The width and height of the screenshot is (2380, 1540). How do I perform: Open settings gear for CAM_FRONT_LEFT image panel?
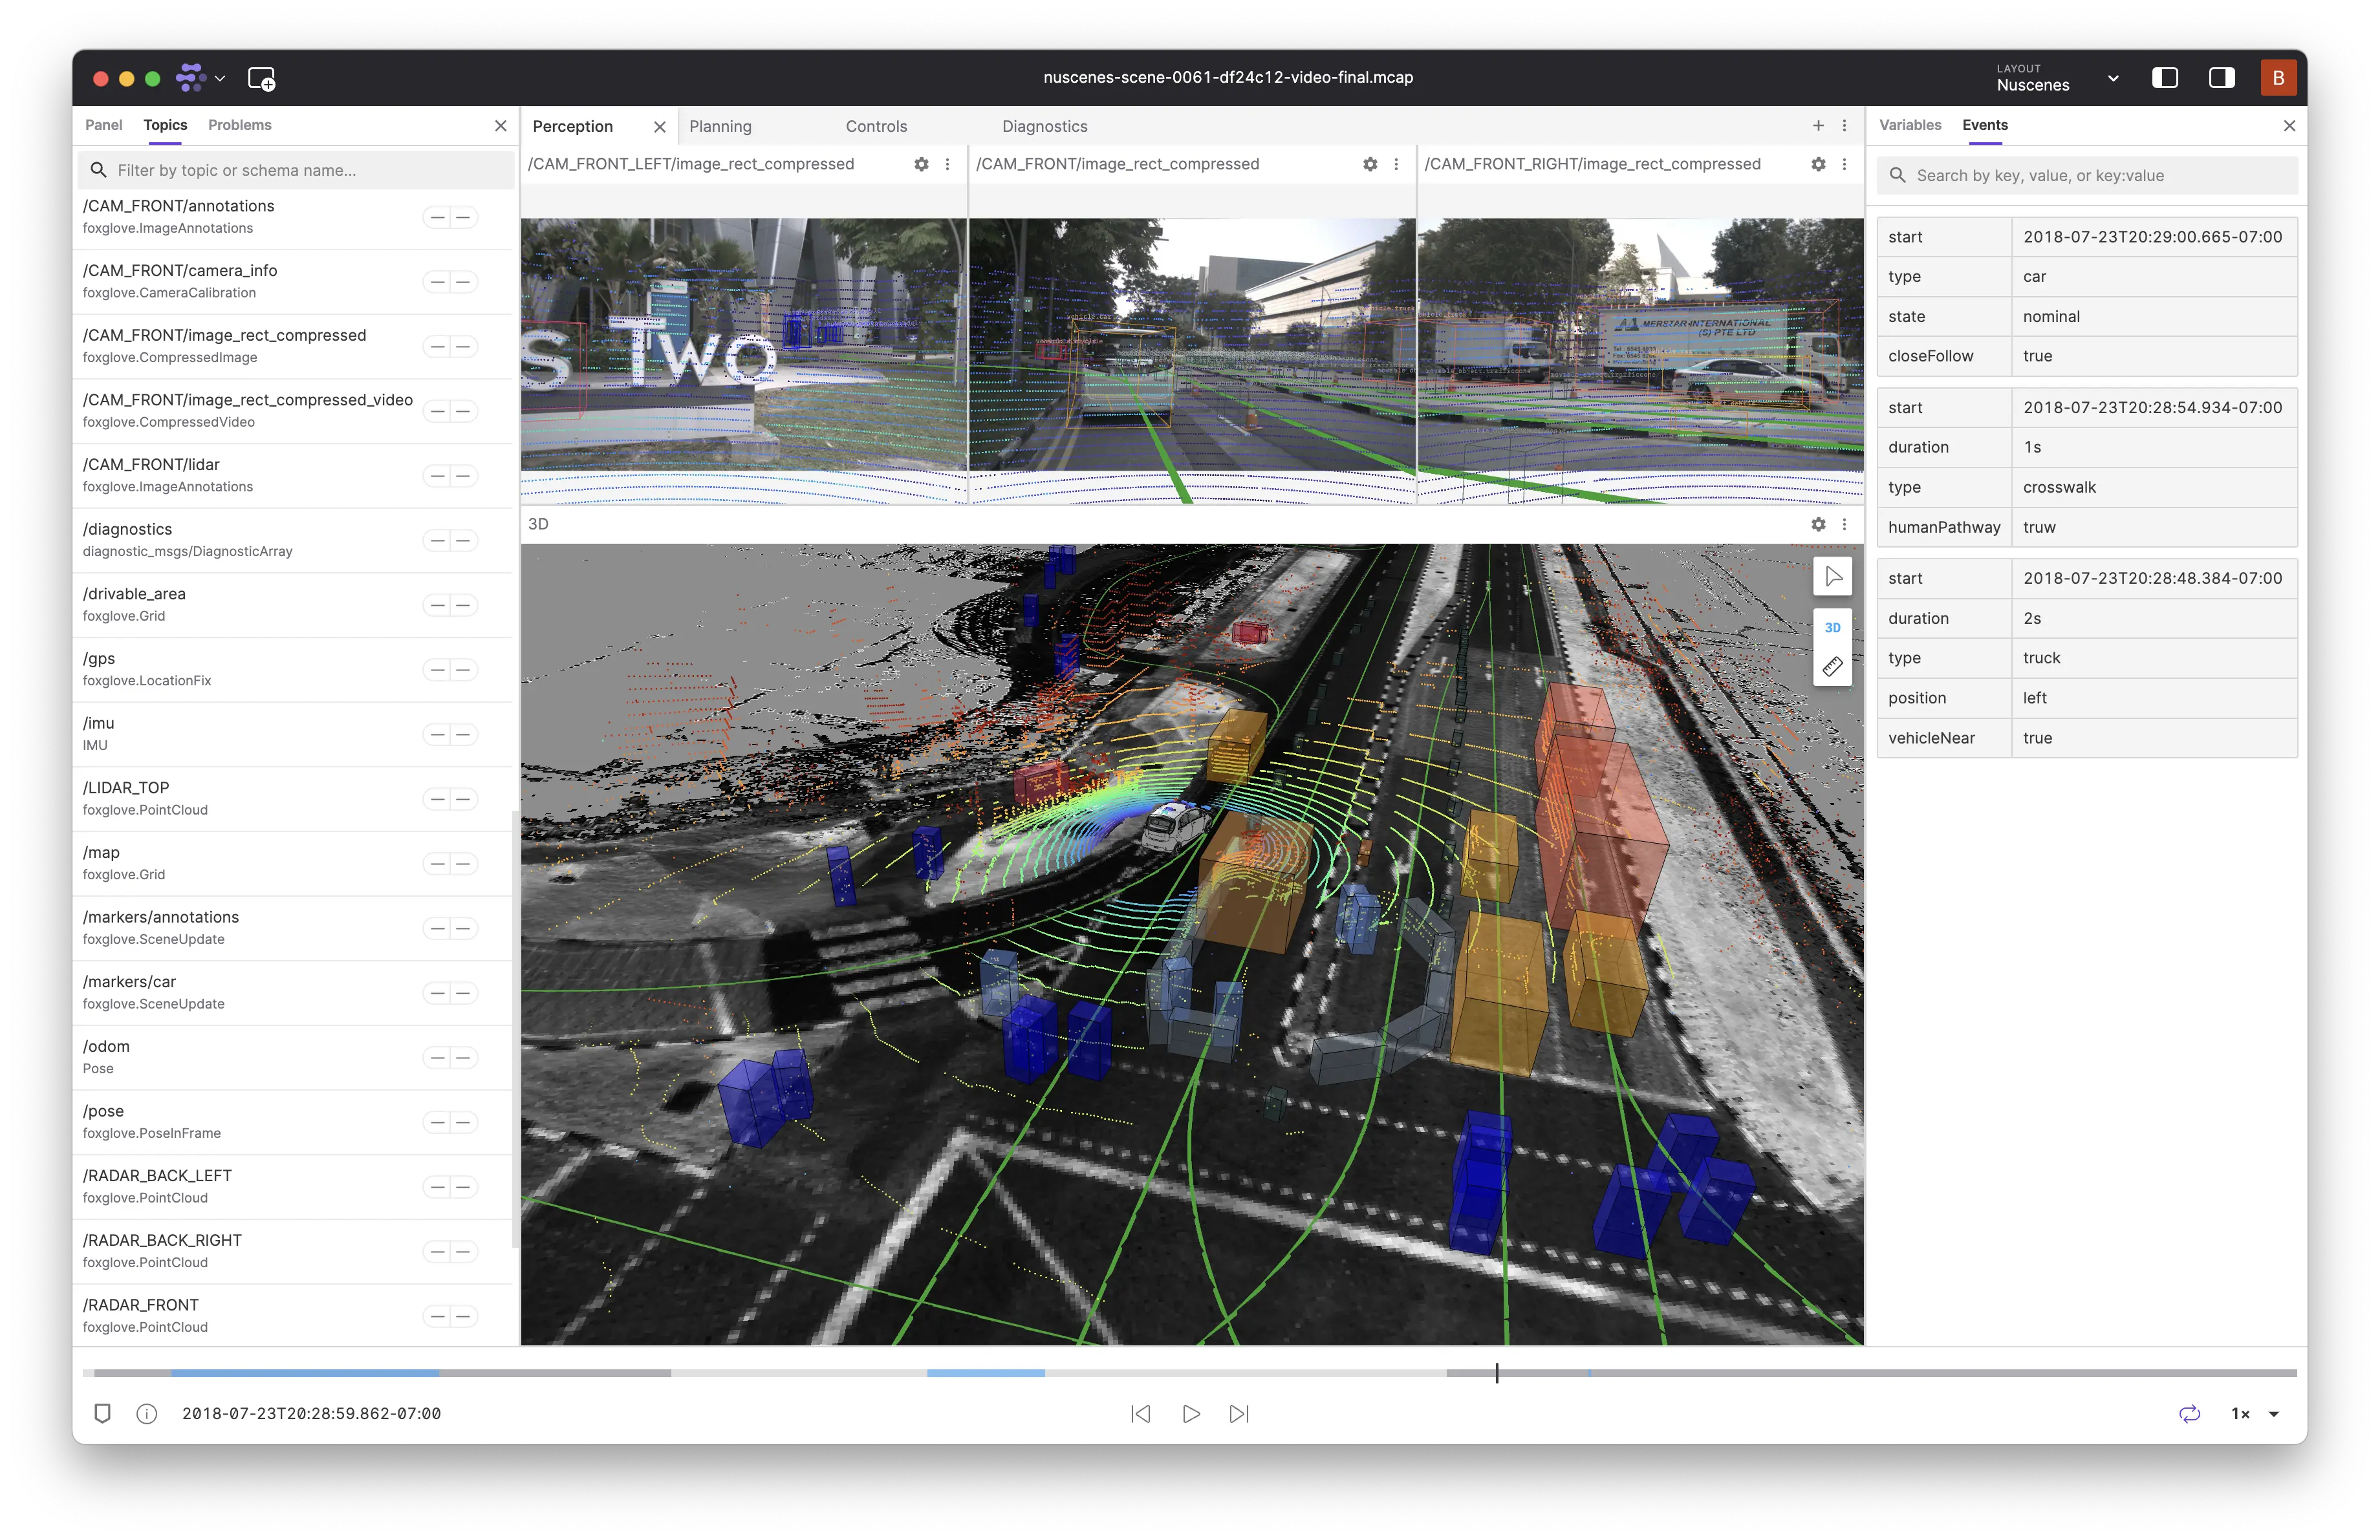click(x=921, y=164)
